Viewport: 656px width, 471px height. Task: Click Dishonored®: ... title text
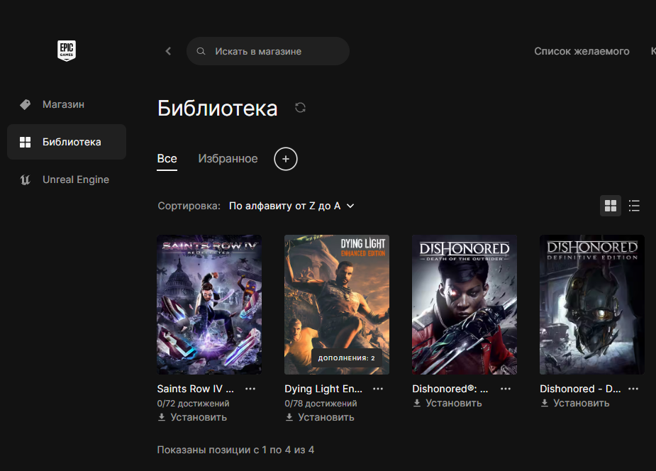coord(450,389)
